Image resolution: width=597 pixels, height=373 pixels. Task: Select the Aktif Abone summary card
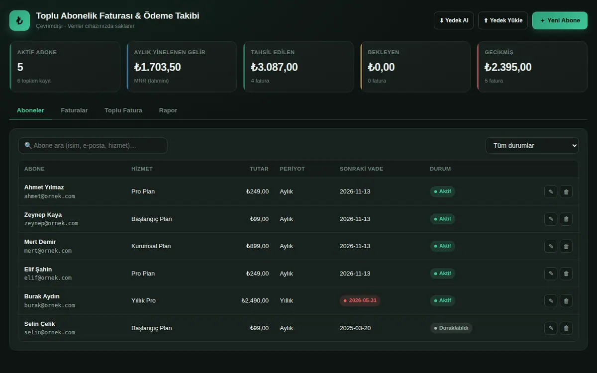(x=65, y=67)
